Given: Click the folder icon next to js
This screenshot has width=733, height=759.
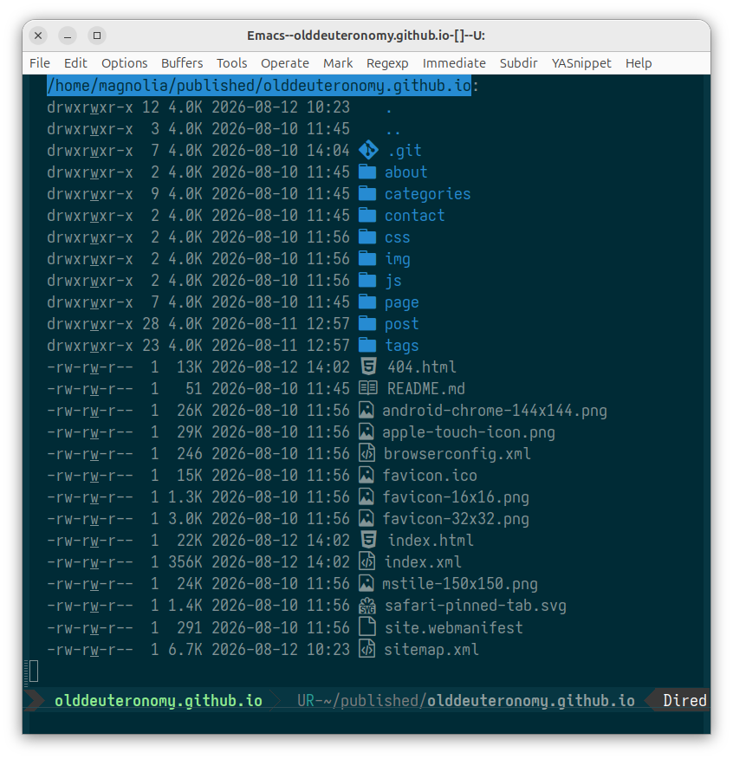Looking at the screenshot, I should (x=367, y=280).
